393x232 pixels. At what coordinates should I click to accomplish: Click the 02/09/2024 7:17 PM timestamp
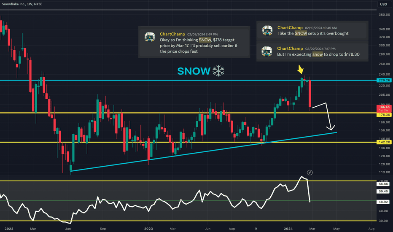click(320, 49)
